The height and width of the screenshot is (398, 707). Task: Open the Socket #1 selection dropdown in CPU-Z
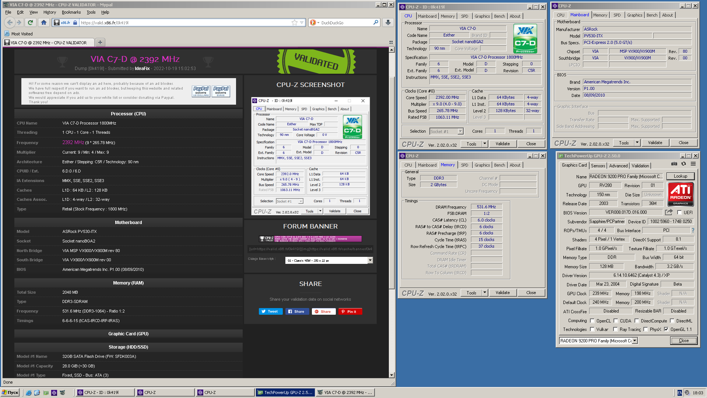point(460,132)
